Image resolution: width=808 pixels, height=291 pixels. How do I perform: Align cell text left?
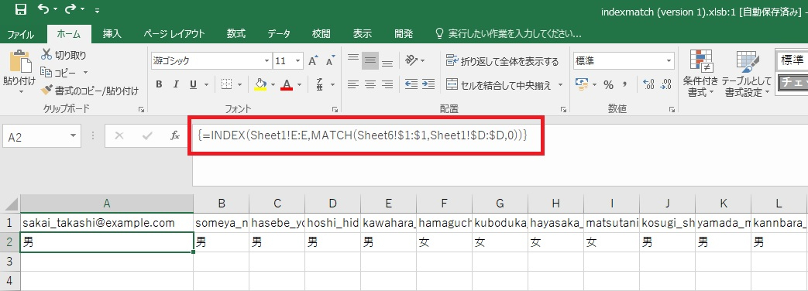point(353,84)
